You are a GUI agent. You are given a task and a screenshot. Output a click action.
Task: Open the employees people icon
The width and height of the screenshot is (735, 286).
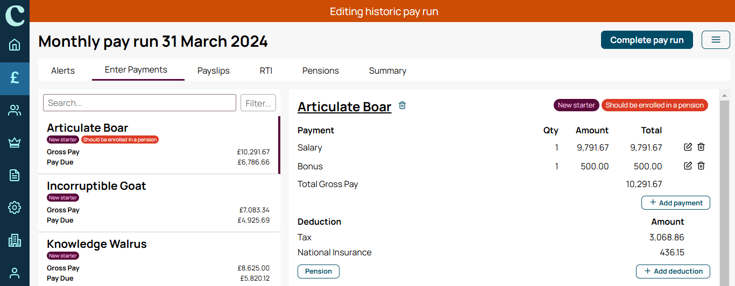tap(15, 110)
